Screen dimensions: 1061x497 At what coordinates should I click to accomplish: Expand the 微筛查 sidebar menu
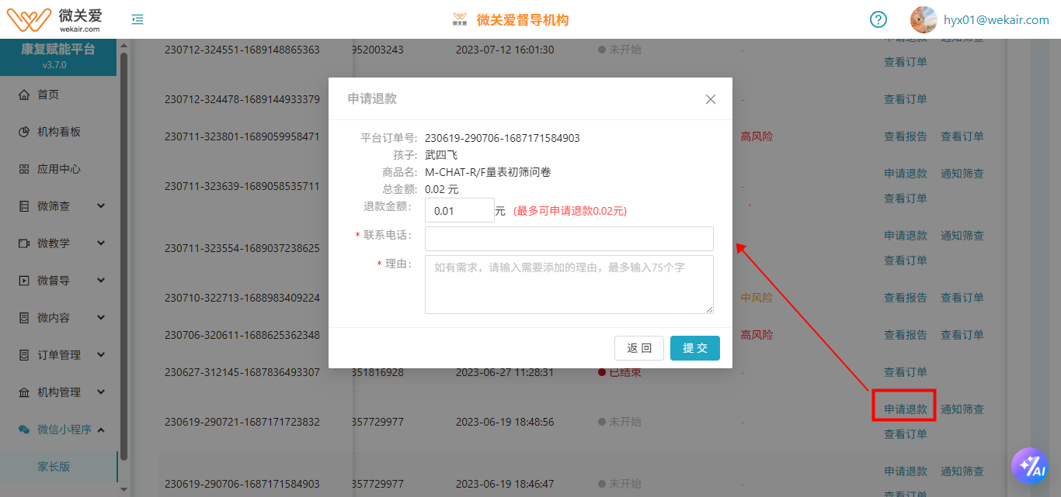pyautogui.click(x=62, y=206)
